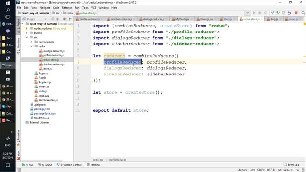Select profile-reducer.js in project tree
The width and height of the screenshot is (306, 172).
53,55
